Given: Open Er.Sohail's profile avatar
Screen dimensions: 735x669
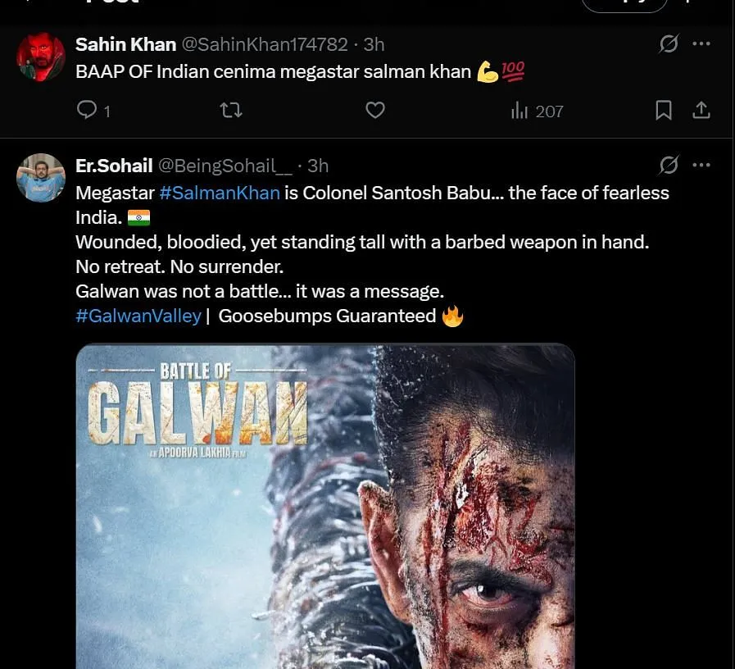Looking at the screenshot, I should point(41,178).
